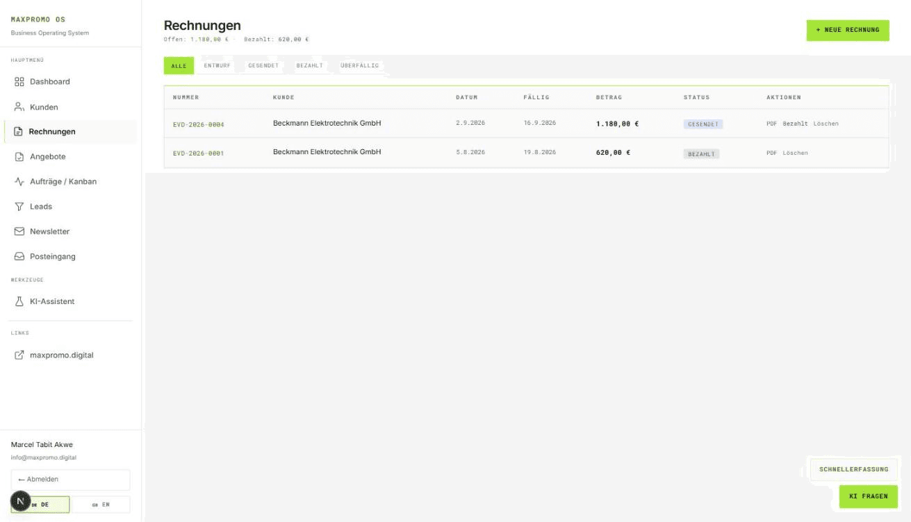The height and width of the screenshot is (522, 911).
Task: Click the BEZAHLT status badge in table
Action: click(x=701, y=154)
